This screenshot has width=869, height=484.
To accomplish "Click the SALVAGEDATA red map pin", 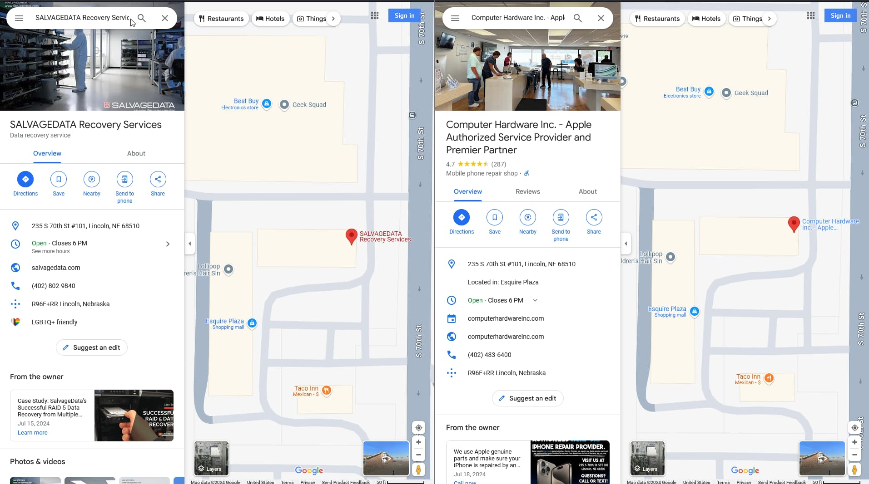I will click(351, 236).
